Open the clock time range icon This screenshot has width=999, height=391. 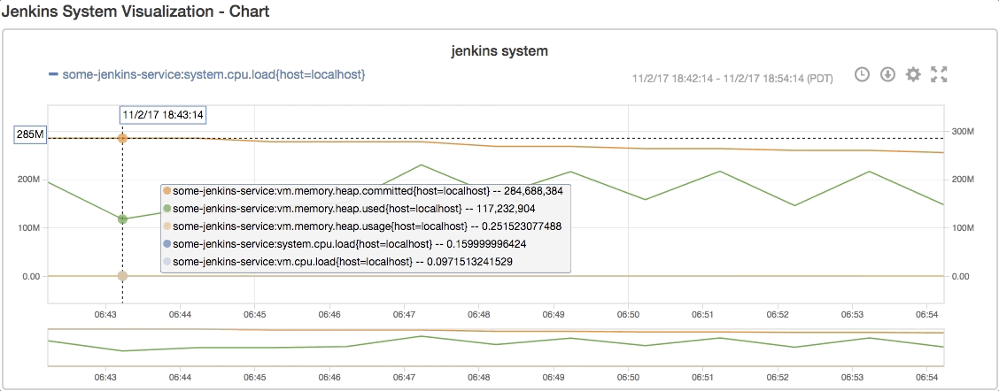tap(862, 74)
